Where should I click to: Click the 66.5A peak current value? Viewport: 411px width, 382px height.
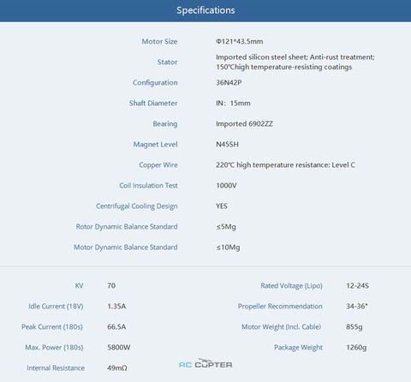click(116, 327)
